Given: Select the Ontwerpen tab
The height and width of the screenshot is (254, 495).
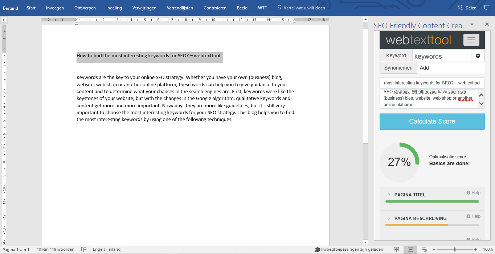Looking at the screenshot, I should tap(85, 8).
